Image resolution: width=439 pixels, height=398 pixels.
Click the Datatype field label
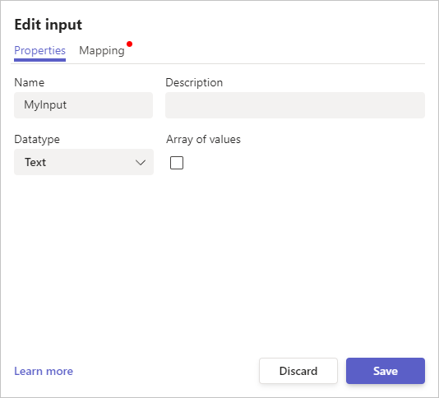(37, 139)
